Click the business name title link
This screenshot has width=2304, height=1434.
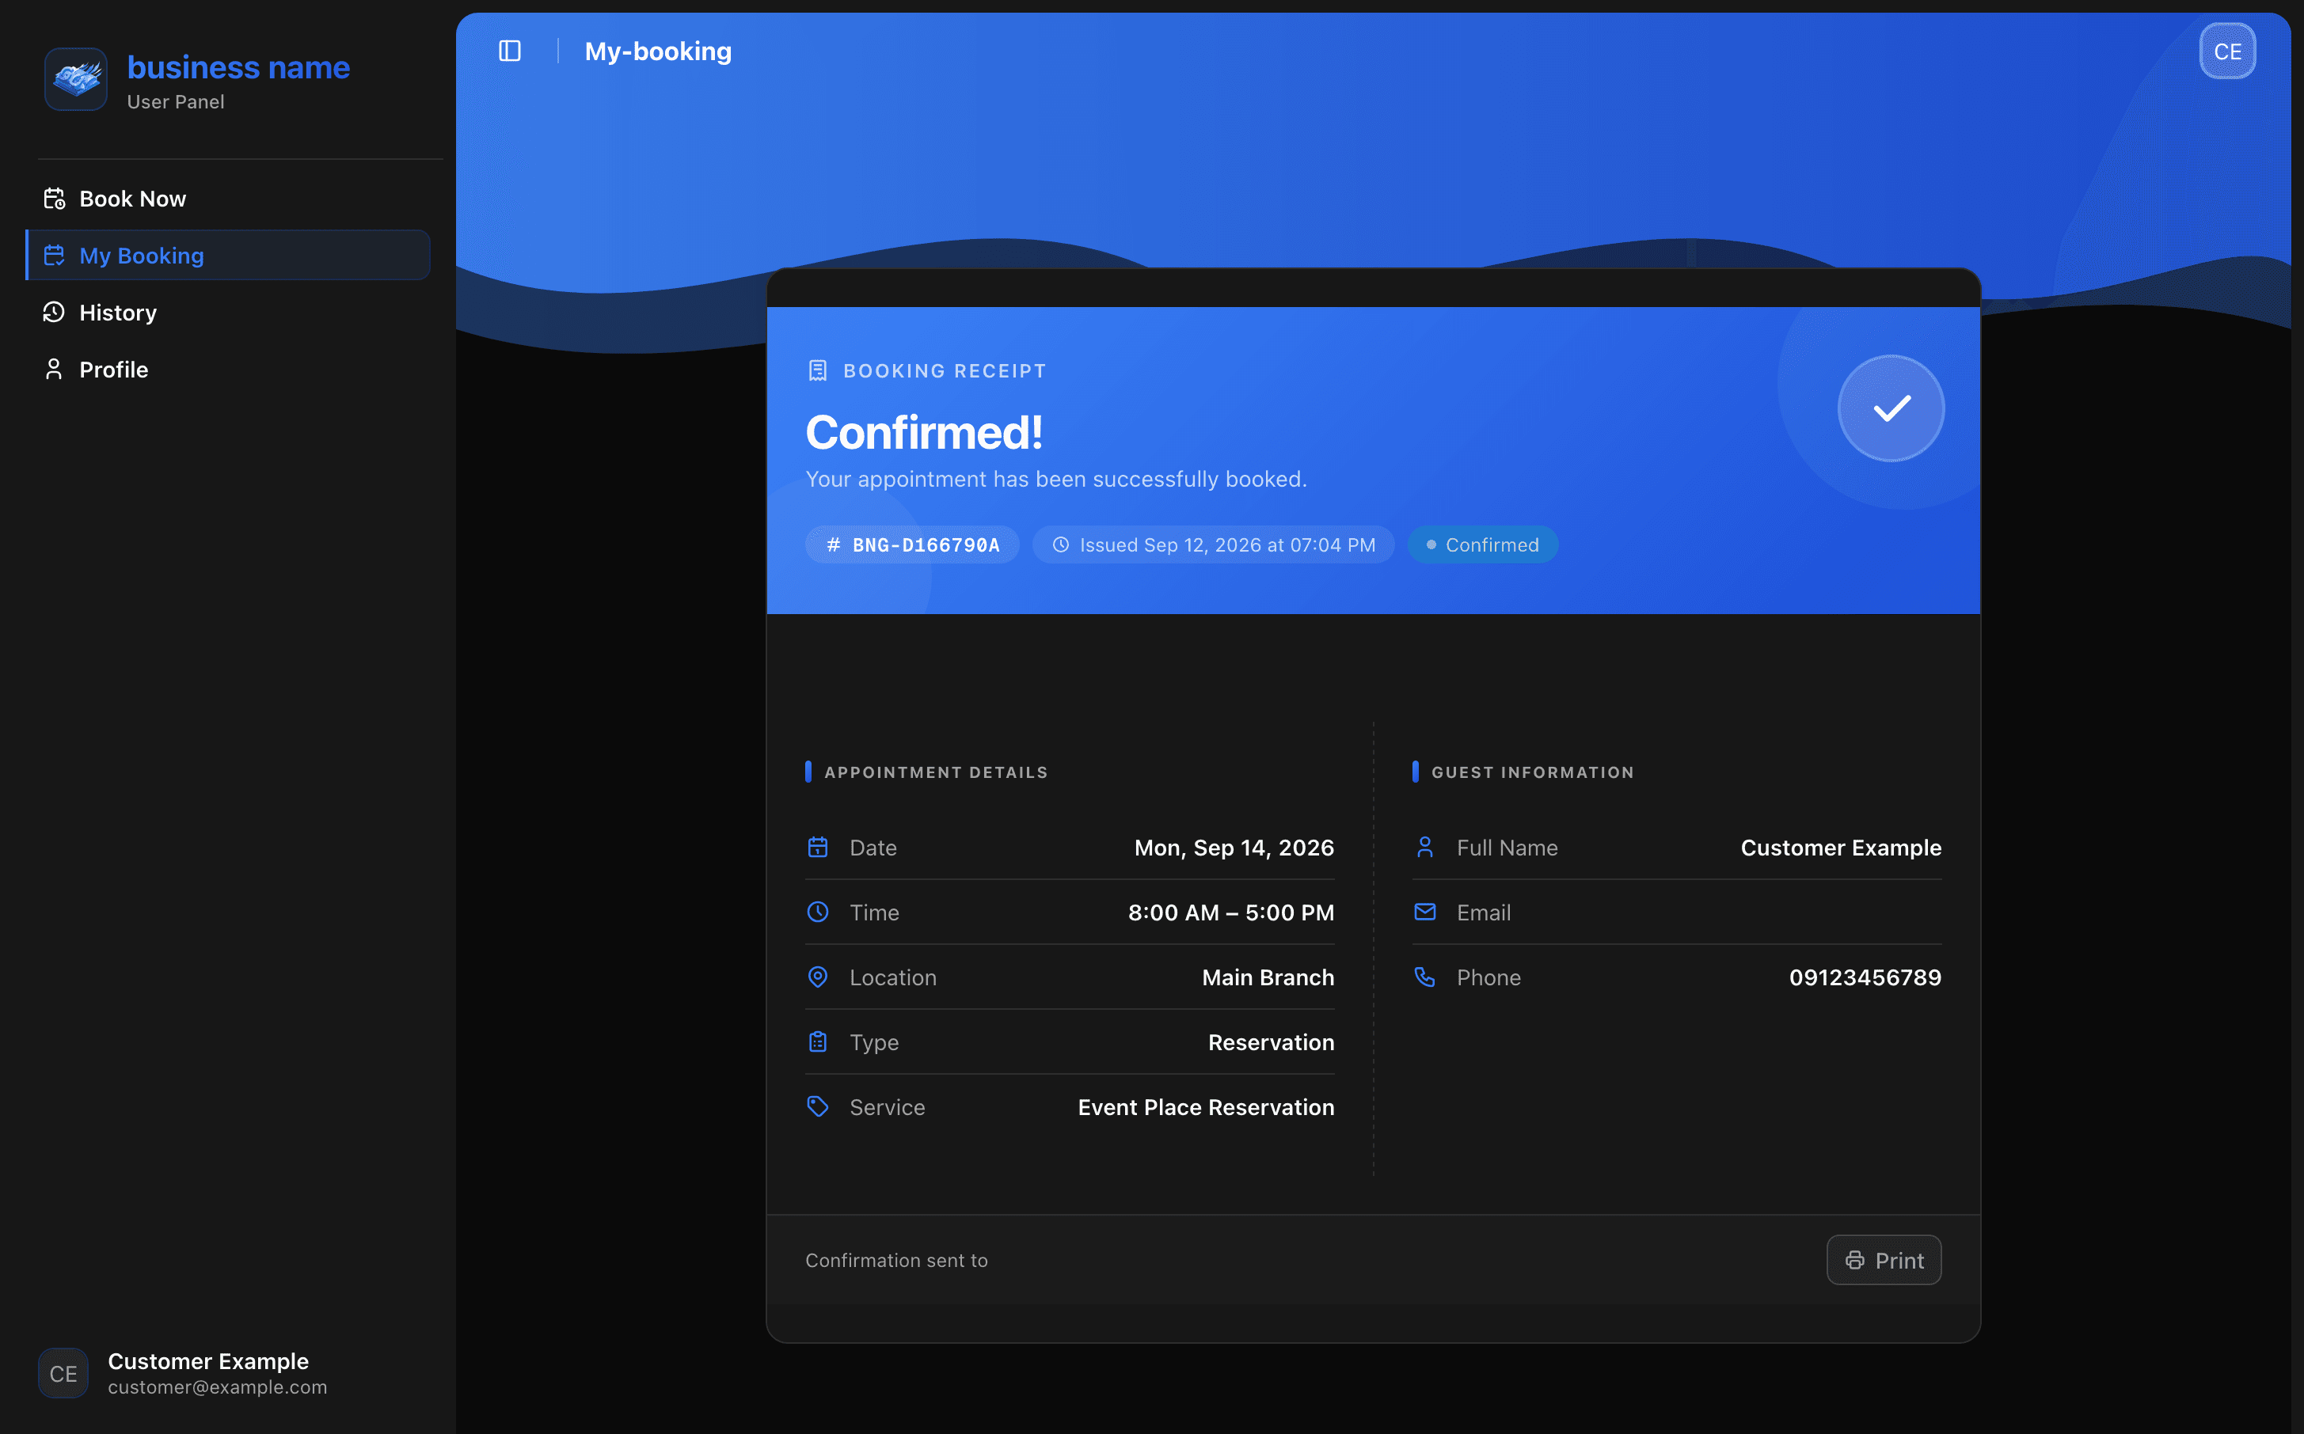pos(238,68)
